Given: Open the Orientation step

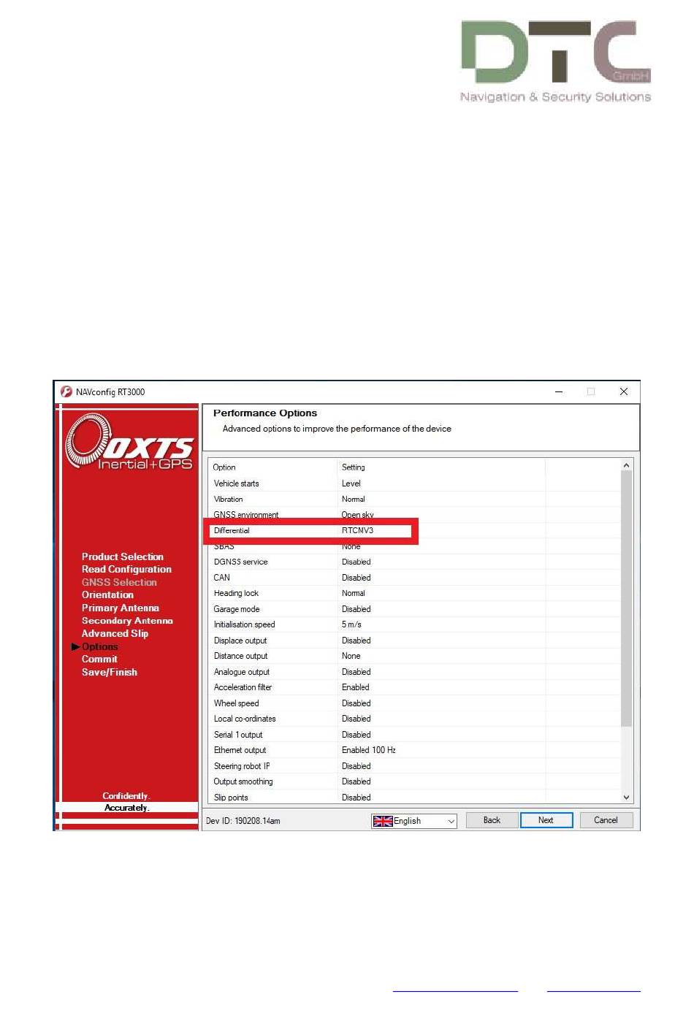Looking at the screenshot, I should tap(107, 595).
